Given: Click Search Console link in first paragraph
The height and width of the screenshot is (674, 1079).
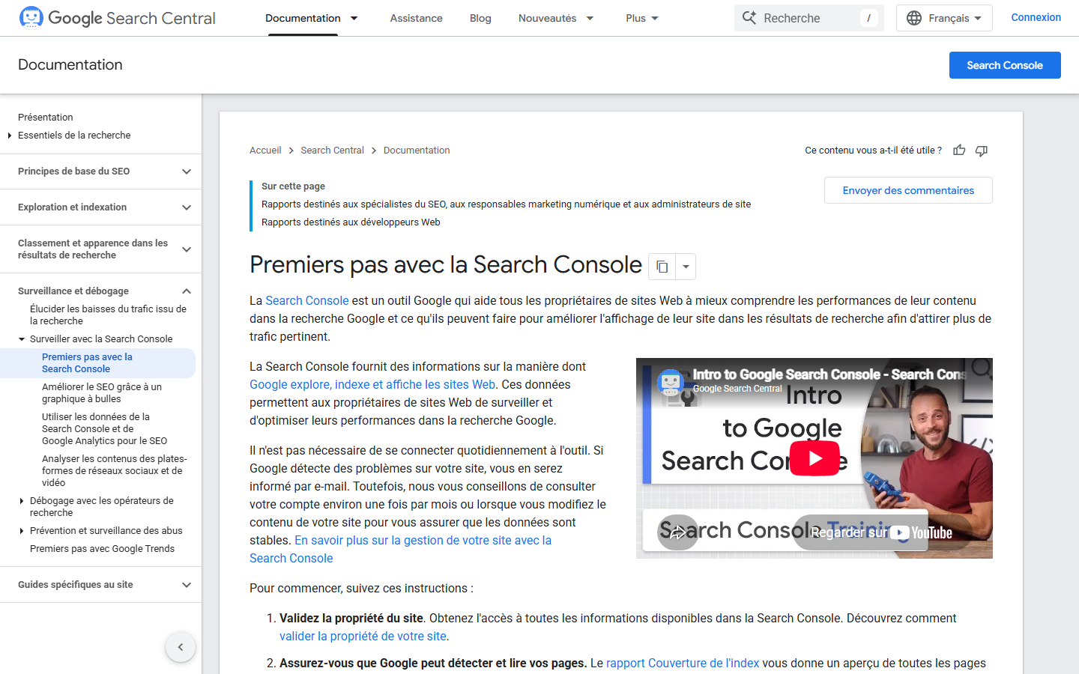Looking at the screenshot, I should tap(307, 300).
